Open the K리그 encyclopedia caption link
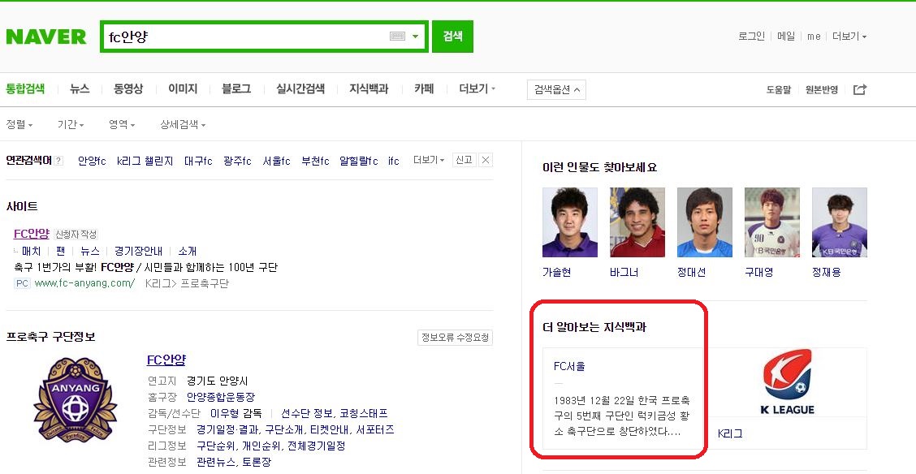 [730, 433]
